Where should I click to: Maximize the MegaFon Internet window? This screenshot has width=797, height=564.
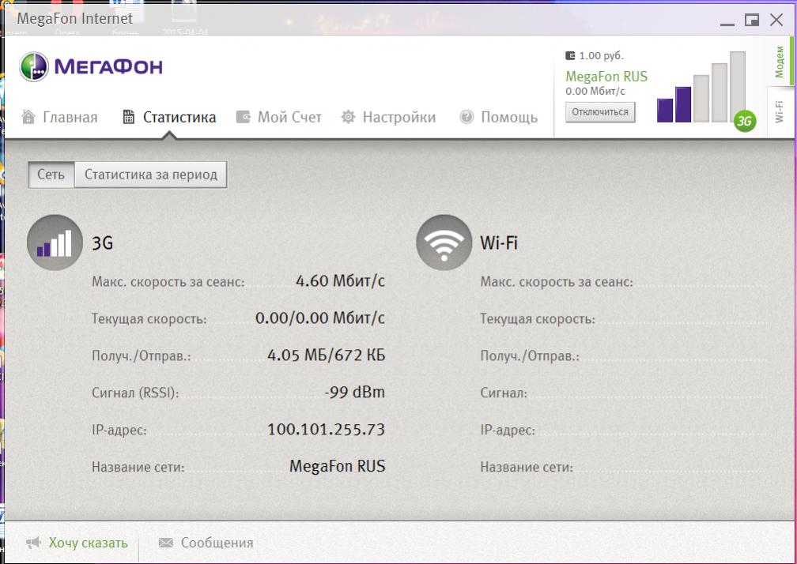[x=752, y=21]
